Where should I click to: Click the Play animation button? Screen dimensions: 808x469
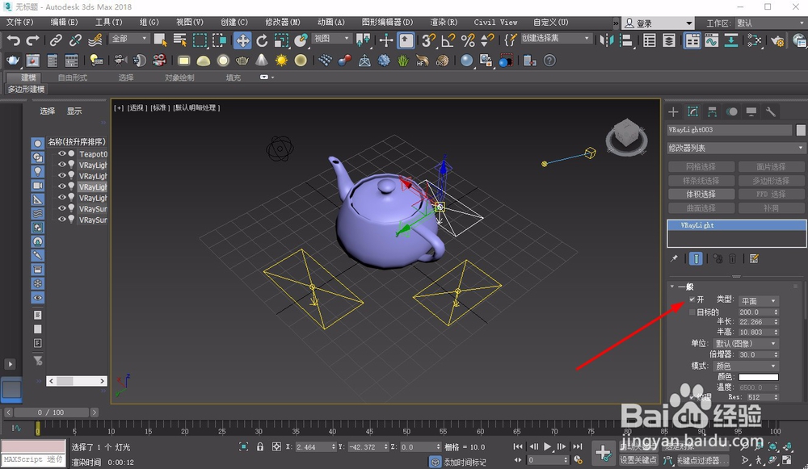coord(548,446)
